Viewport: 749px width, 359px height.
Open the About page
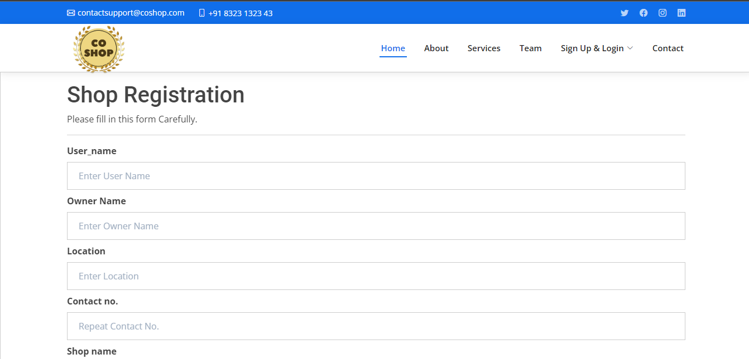pos(436,48)
